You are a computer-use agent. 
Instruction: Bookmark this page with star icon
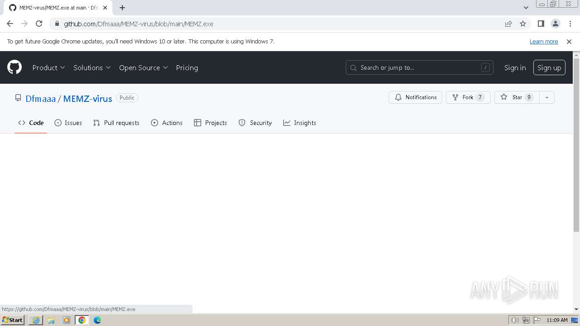pos(523,24)
